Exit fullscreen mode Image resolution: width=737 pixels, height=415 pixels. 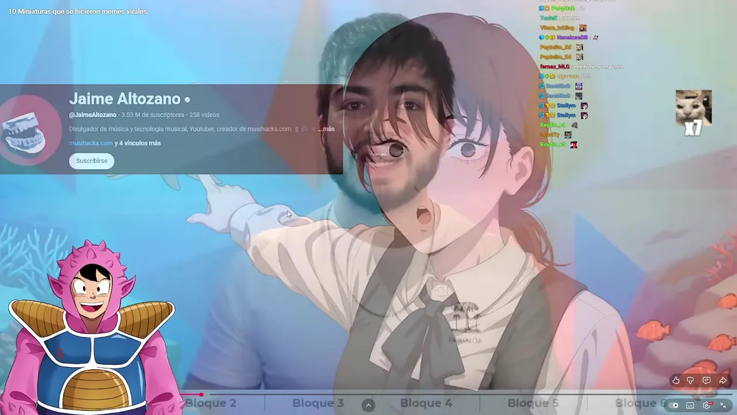723,405
